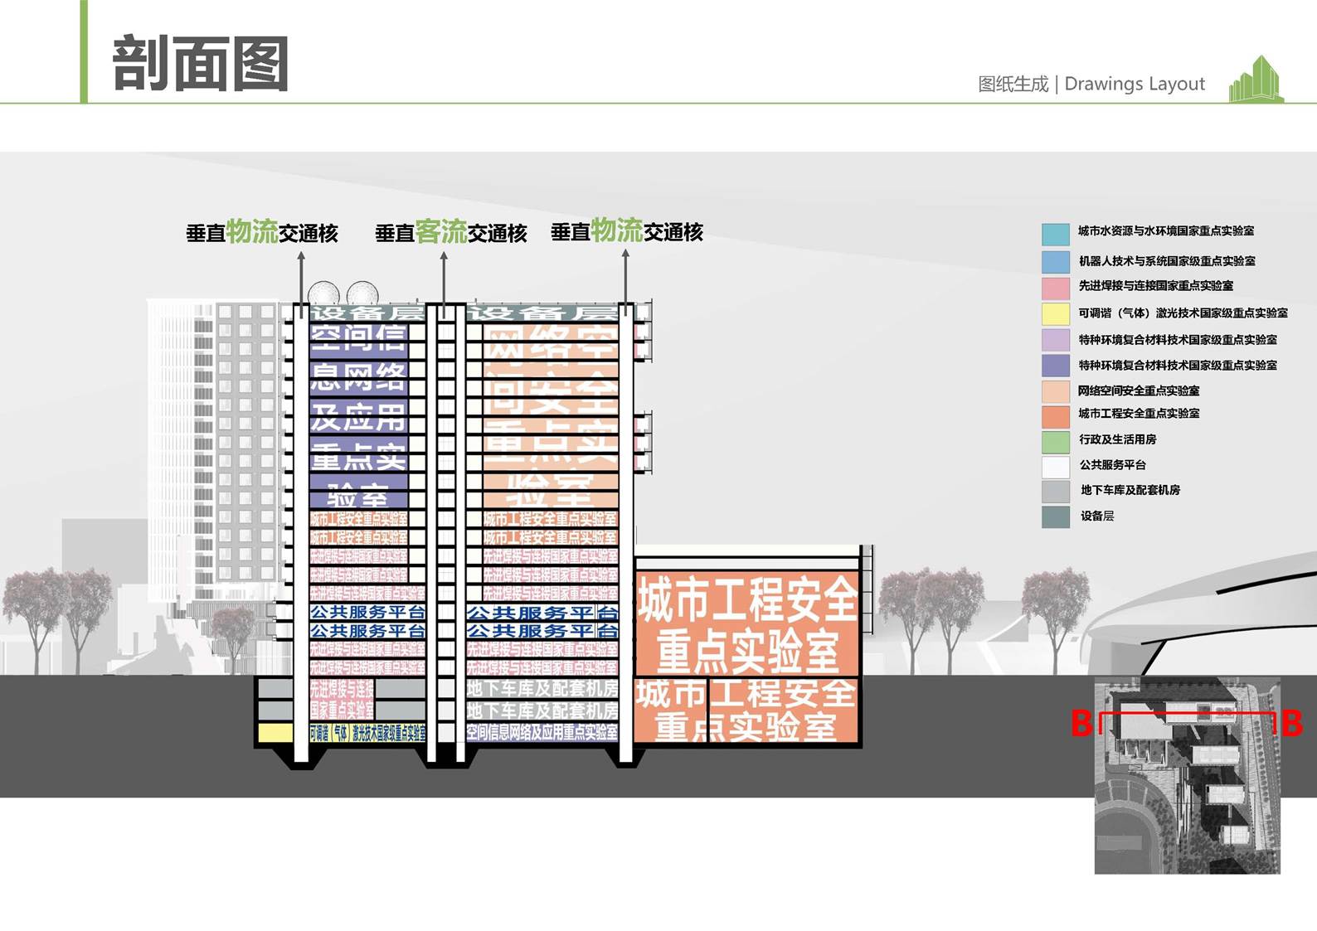Click legend text "城市水资源与水环境国家重点实验室"
The height and width of the screenshot is (931, 1317).
pos(1166,230)
